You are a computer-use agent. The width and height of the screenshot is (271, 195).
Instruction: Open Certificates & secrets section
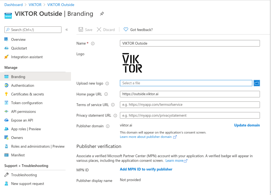pyautogui.click(x=27, y=94)
